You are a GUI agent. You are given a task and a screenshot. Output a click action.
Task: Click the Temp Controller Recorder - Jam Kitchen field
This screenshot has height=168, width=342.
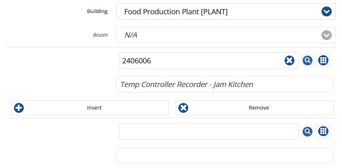coord(225,84)
